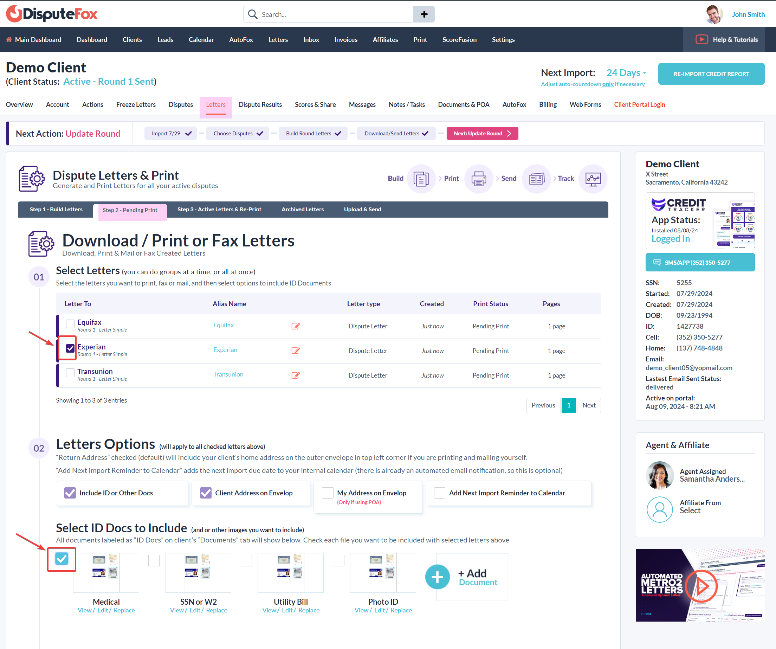Click the plus icon beside search
The height and width of the screenshot is (649, 776).
[424, 14]
